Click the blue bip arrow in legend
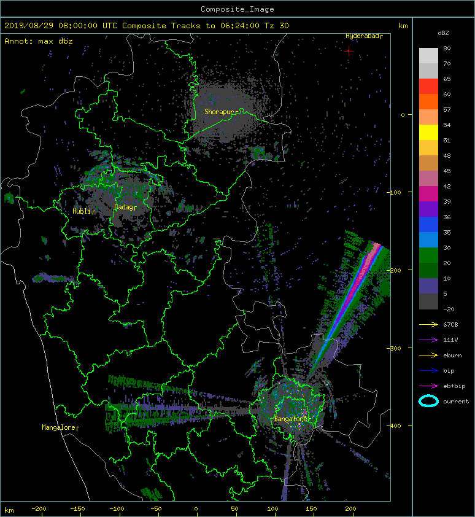Viewport: 475px width, 517px height. [428, 371]
